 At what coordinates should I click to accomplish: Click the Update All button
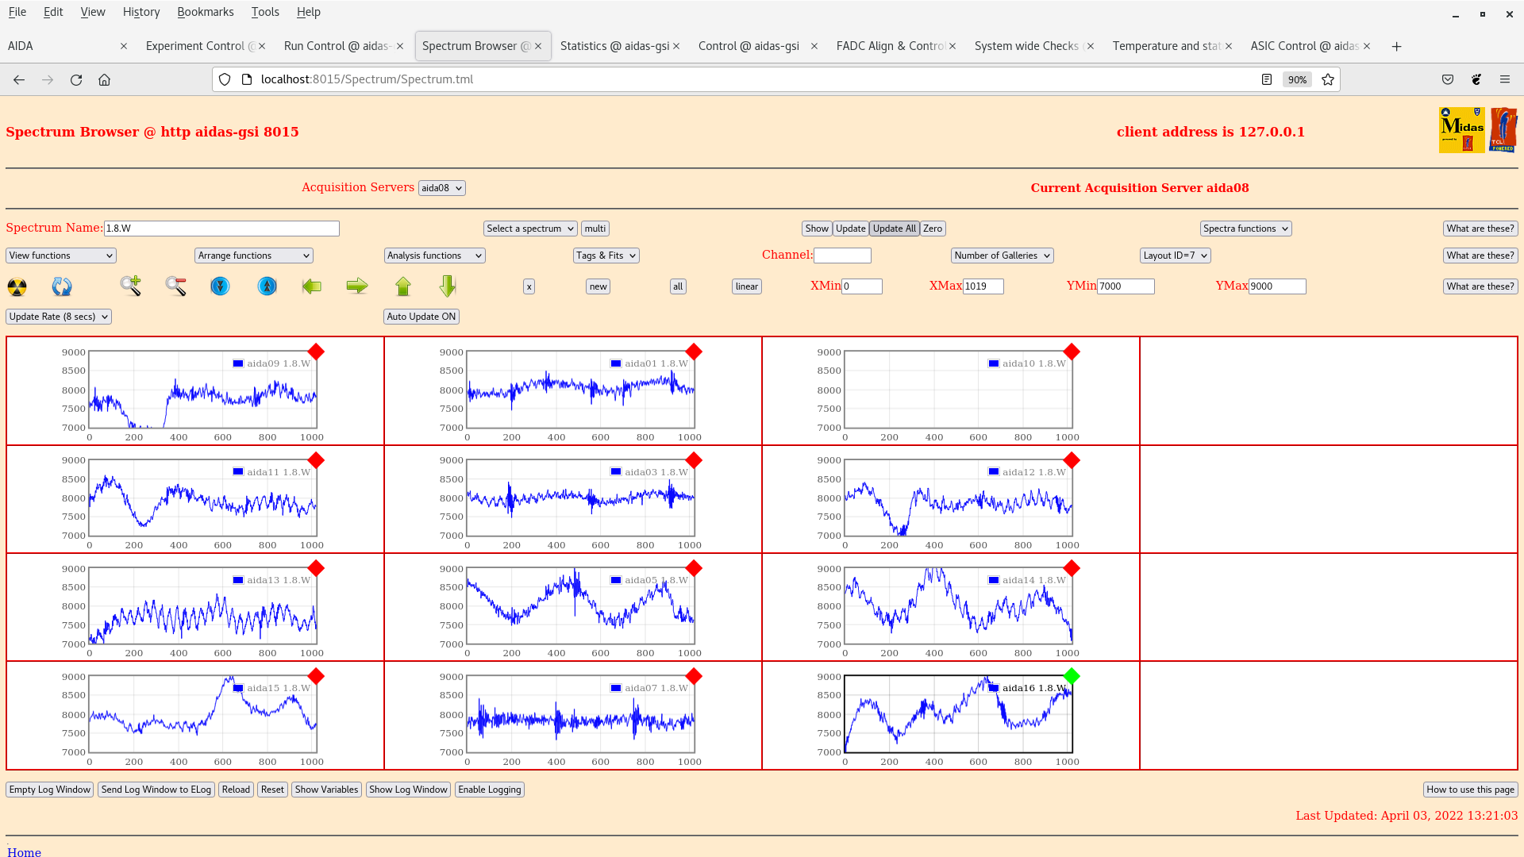coord(895,229)
